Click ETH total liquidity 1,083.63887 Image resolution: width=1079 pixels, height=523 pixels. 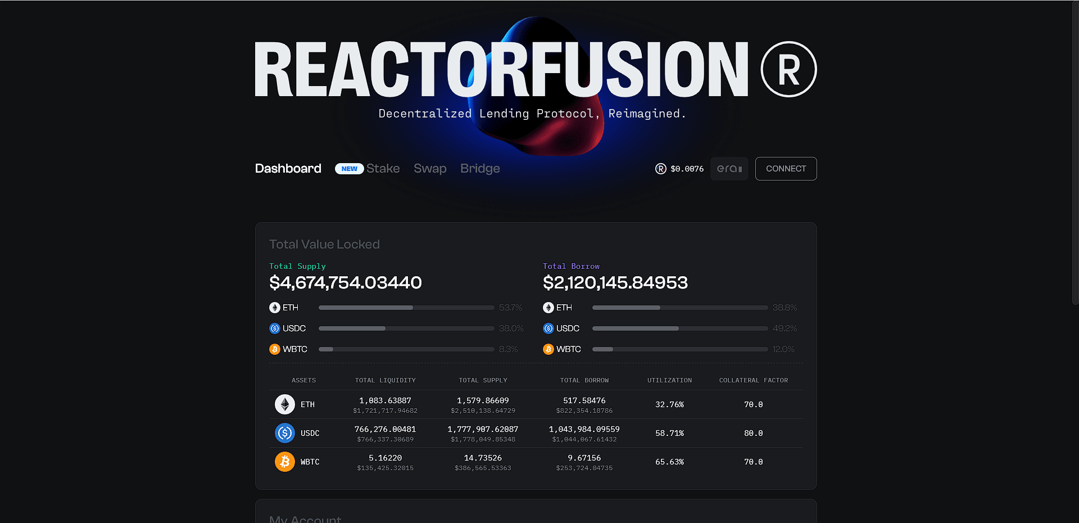[x=386, y=400]
